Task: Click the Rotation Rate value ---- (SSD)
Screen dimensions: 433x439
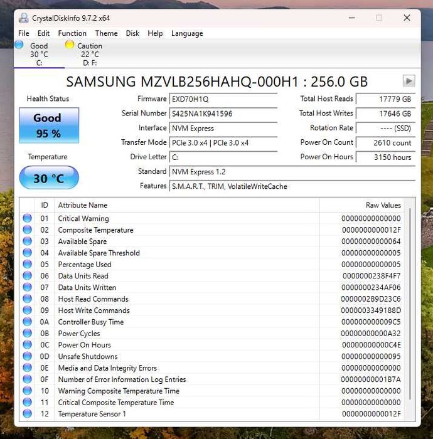Action: [385, 128]
